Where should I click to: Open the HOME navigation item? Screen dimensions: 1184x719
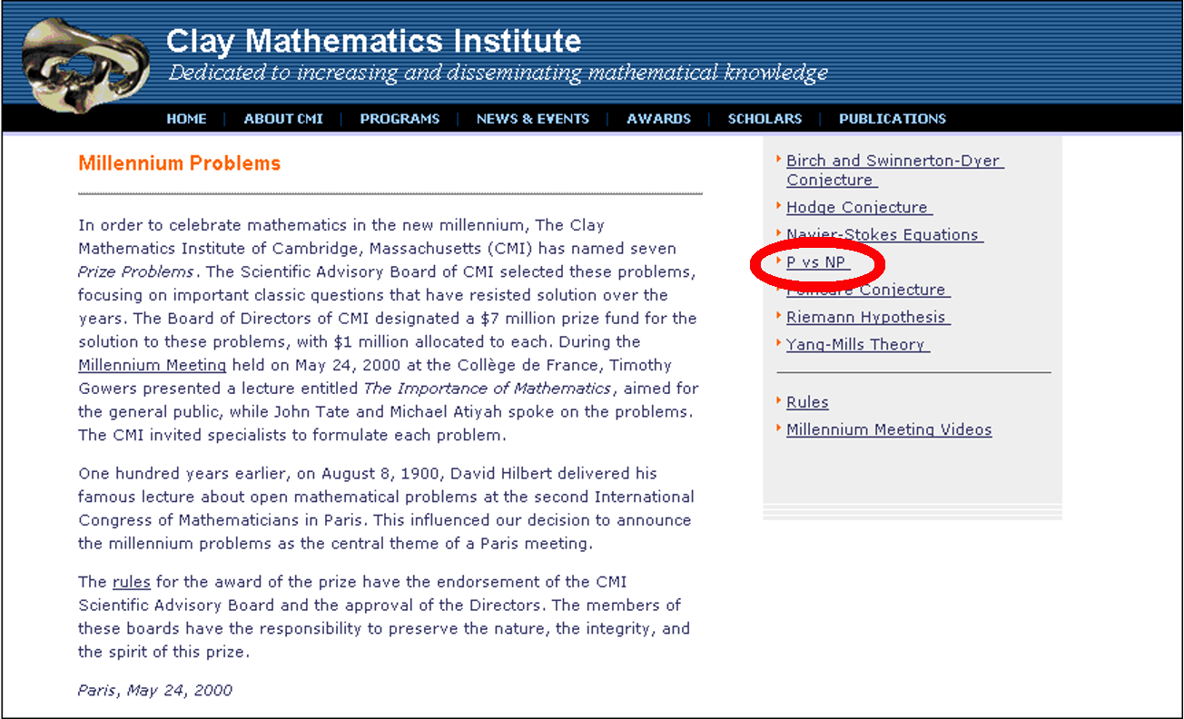186,119
